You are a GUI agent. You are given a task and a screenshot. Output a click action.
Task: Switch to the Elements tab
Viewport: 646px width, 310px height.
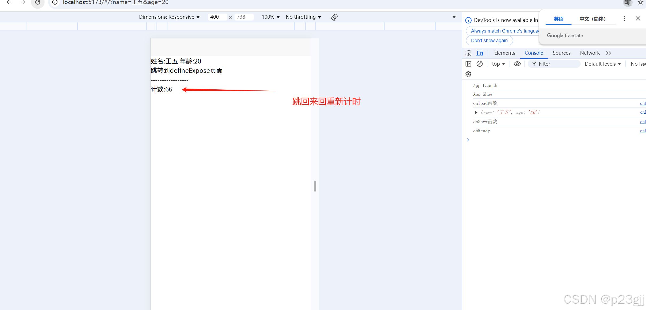coord(504,53)
